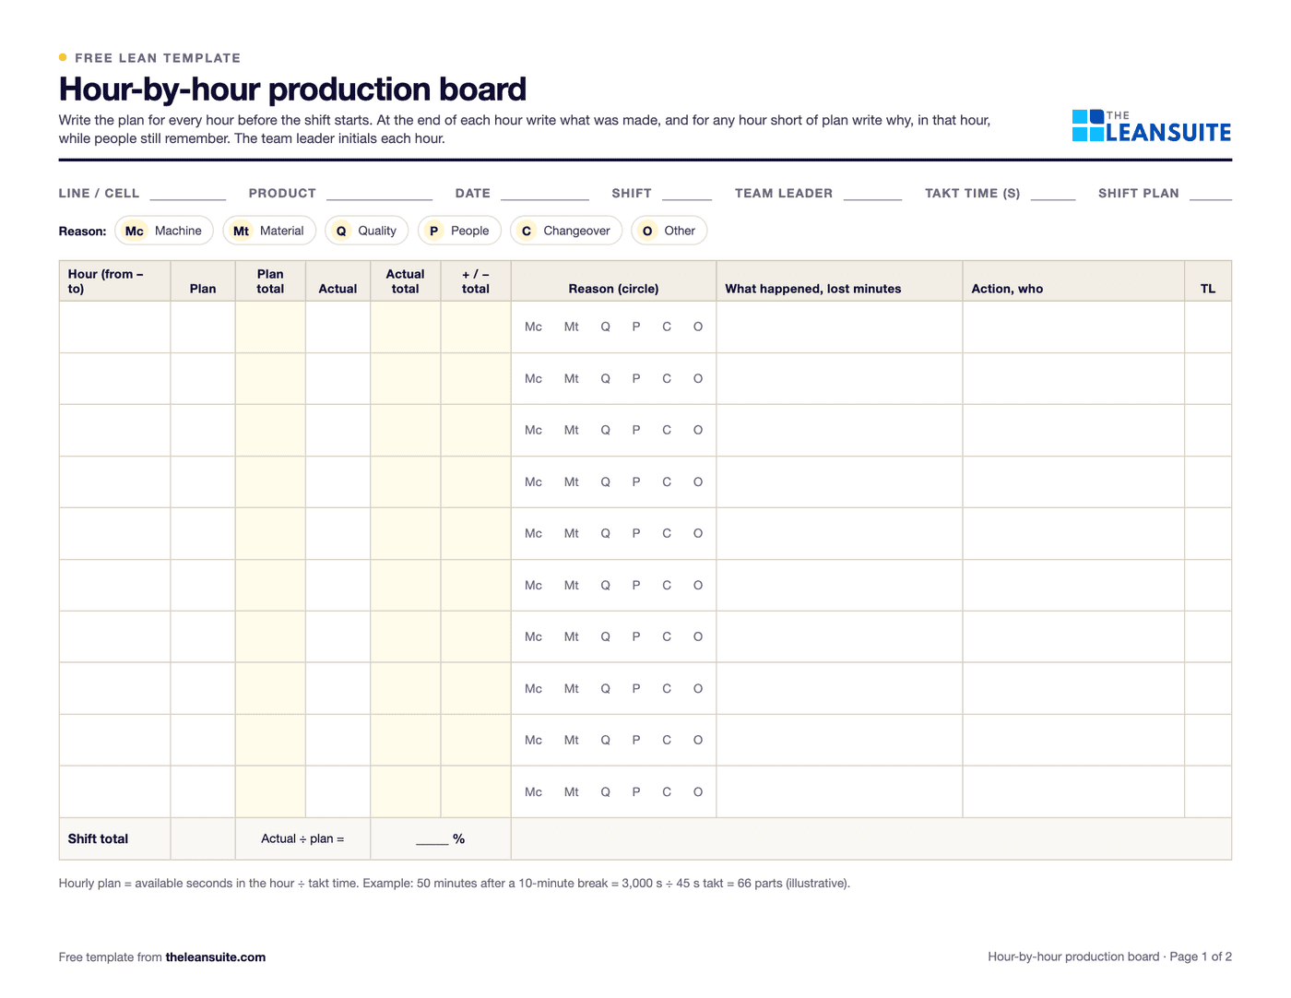Choose the Q Quality reason chip
Screen dimensions: 1291x998
coord(367,231)
